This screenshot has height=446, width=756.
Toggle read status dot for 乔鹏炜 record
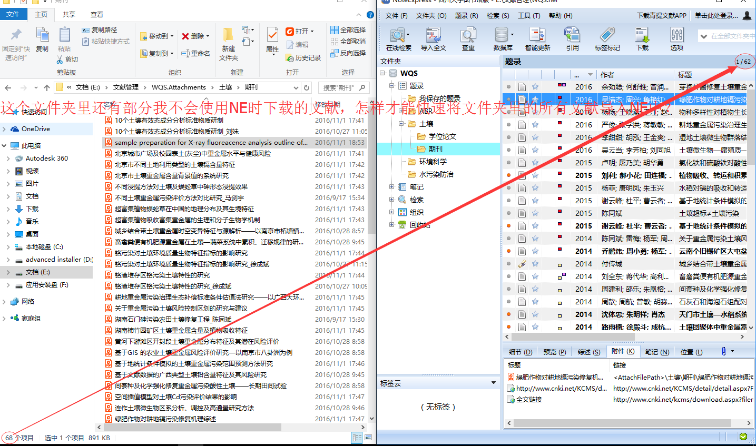[508, 251]
